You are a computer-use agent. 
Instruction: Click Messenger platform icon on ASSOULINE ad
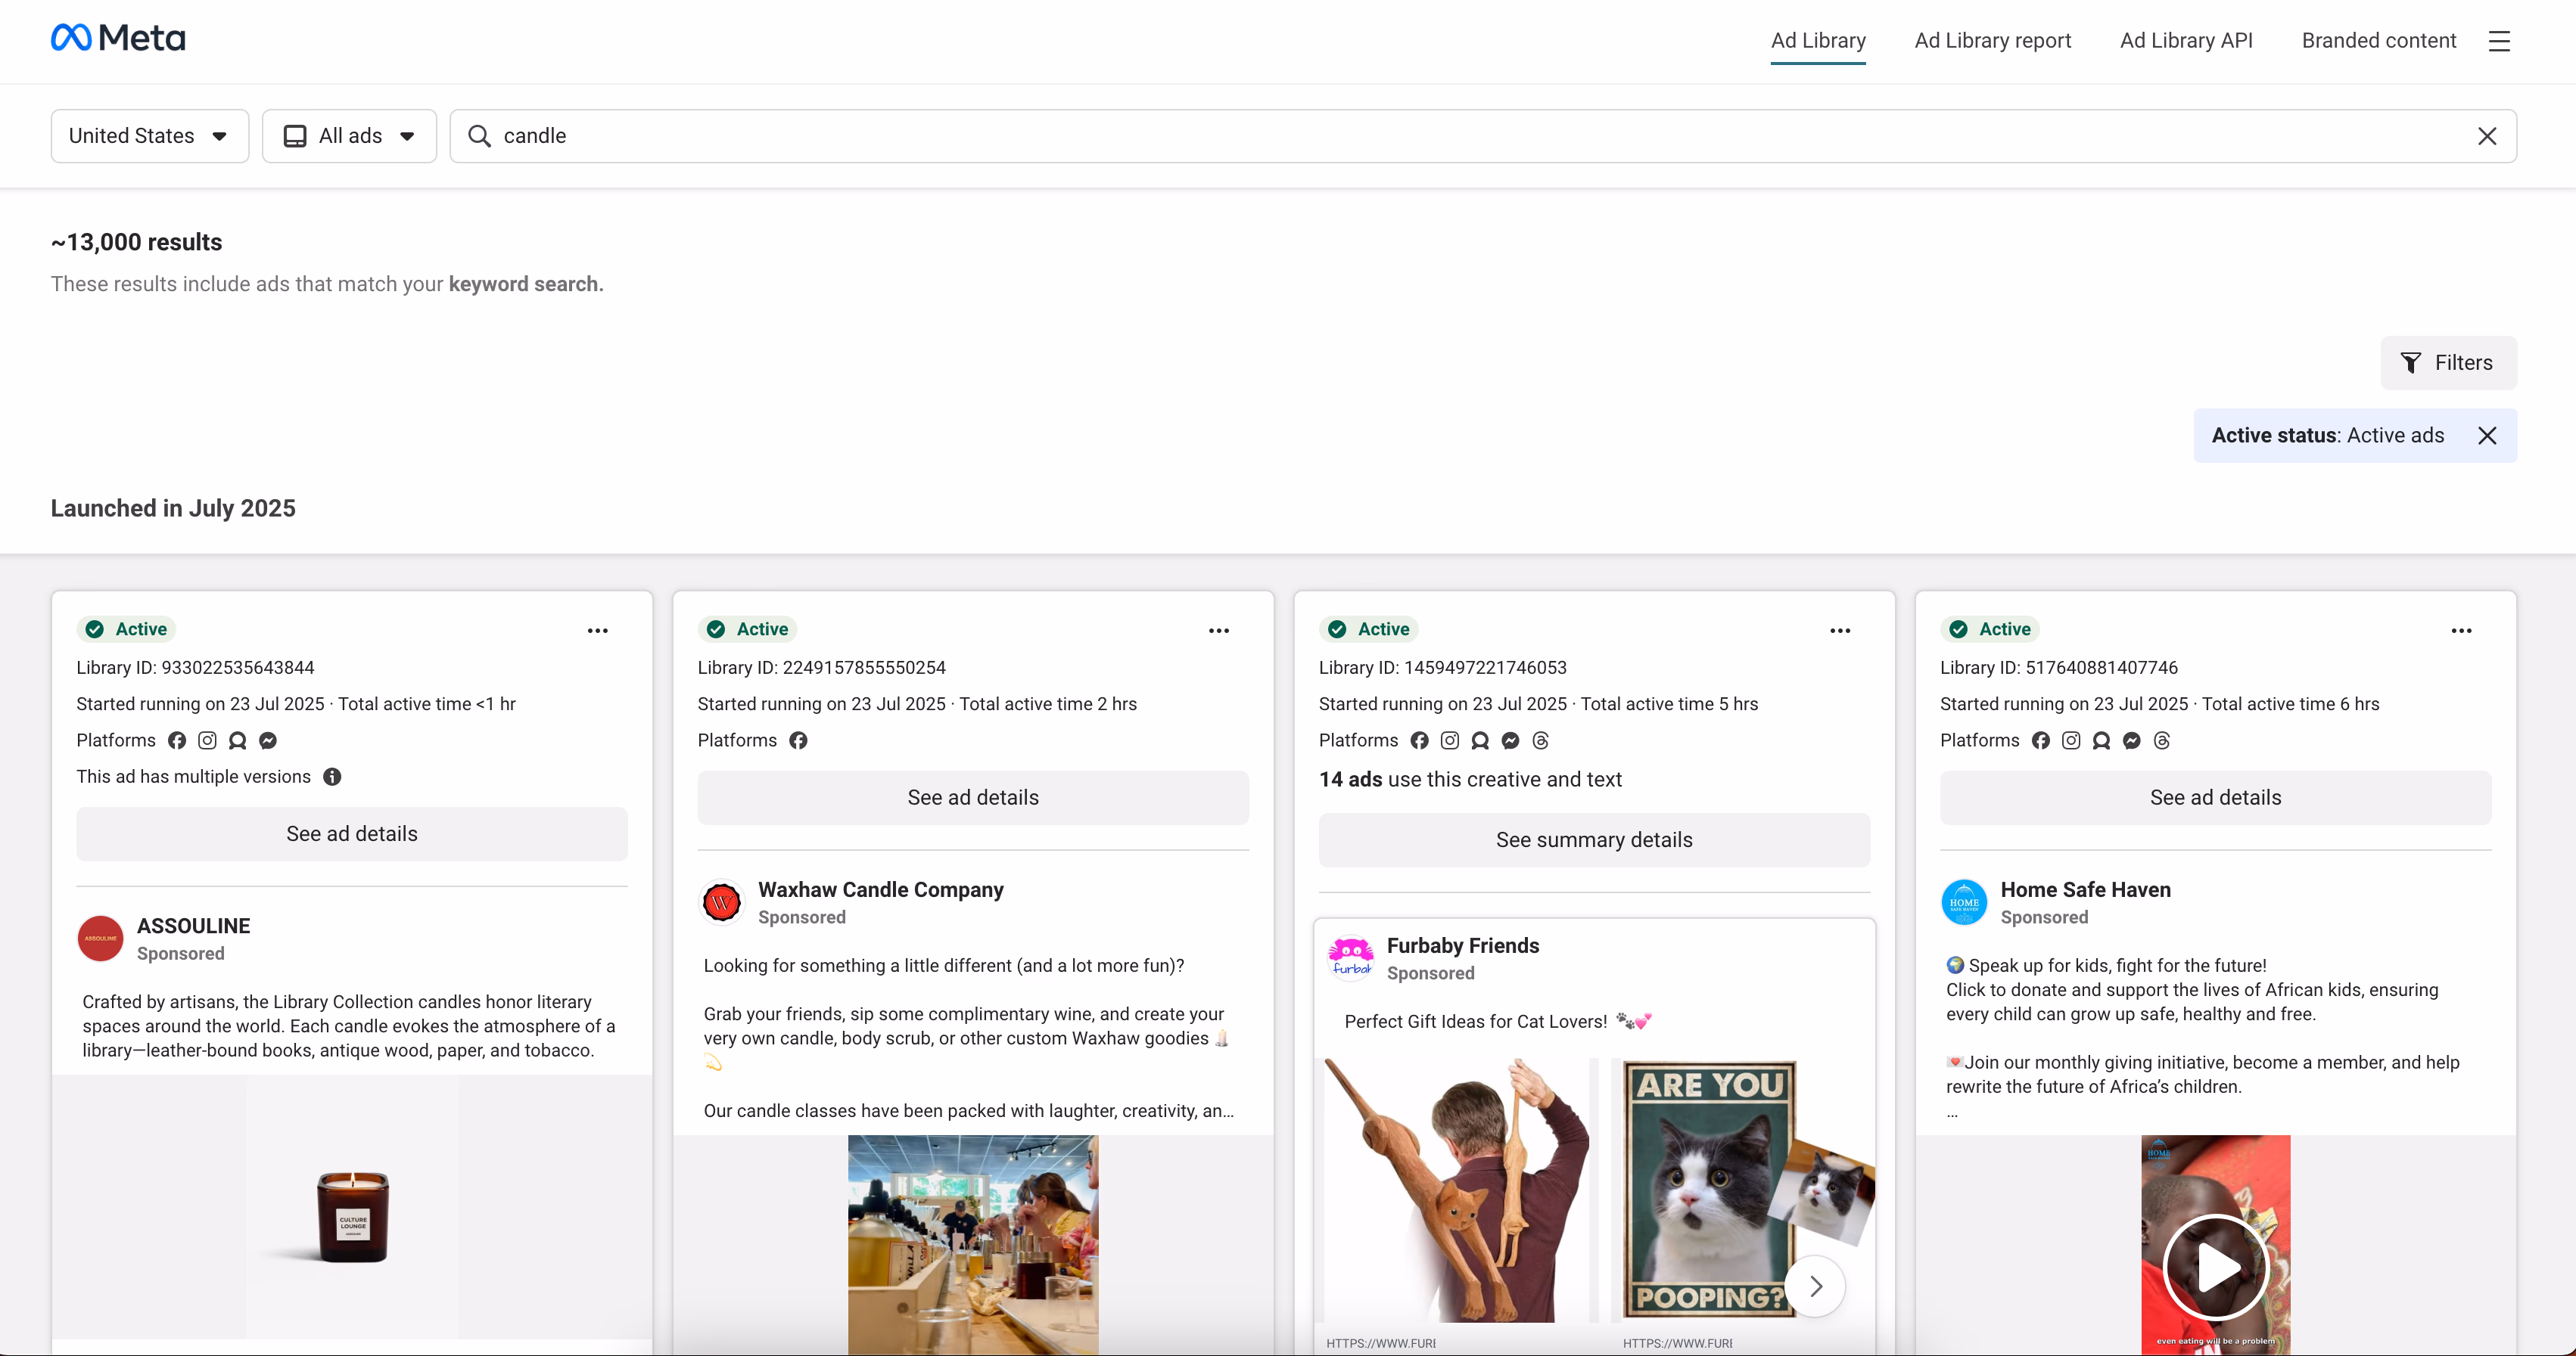[268, 740]
